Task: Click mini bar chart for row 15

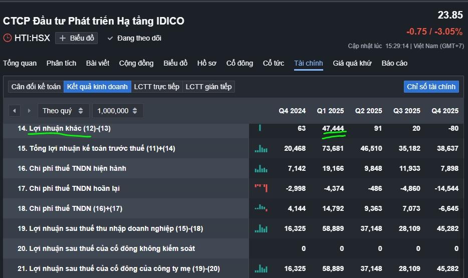Action: [x=261, y=148]
